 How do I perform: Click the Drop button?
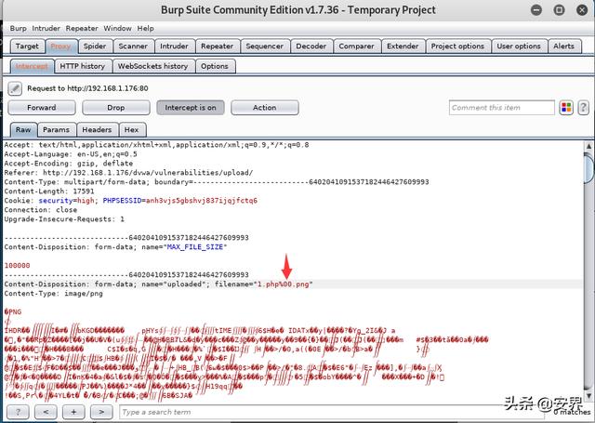coord(116,108)
